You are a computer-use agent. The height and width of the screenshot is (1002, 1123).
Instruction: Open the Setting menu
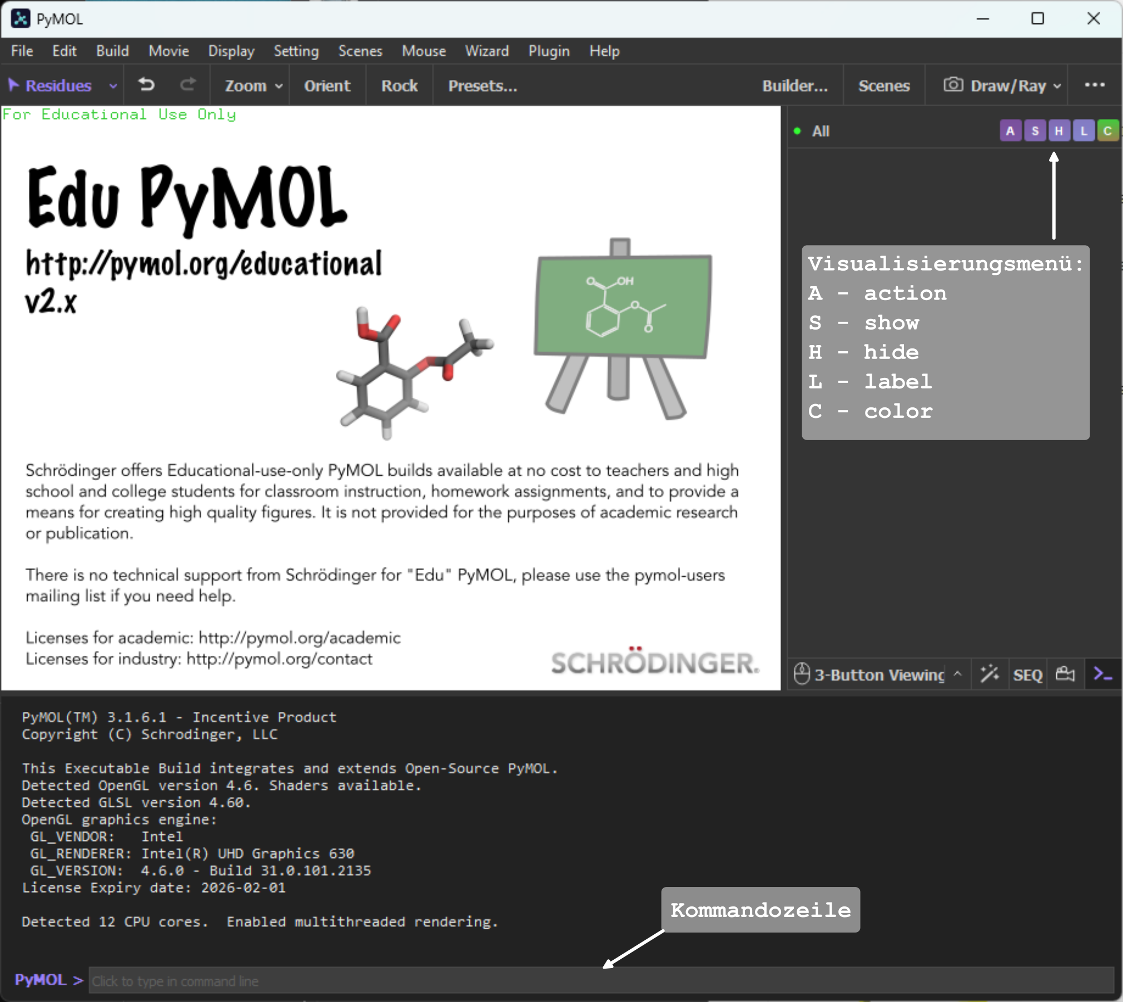(x=296, y=51)
